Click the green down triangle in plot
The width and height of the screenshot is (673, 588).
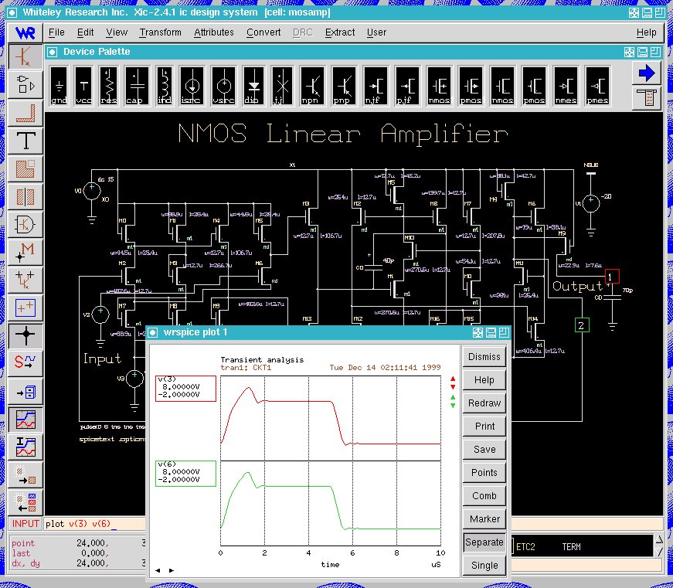point(453,406)
